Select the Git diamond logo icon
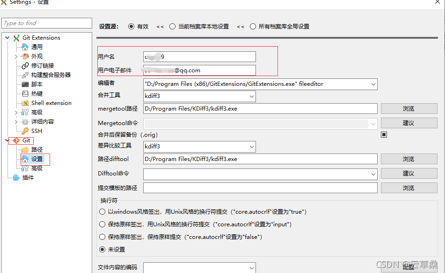Screen dimensions: 445x273 point(16,140)
